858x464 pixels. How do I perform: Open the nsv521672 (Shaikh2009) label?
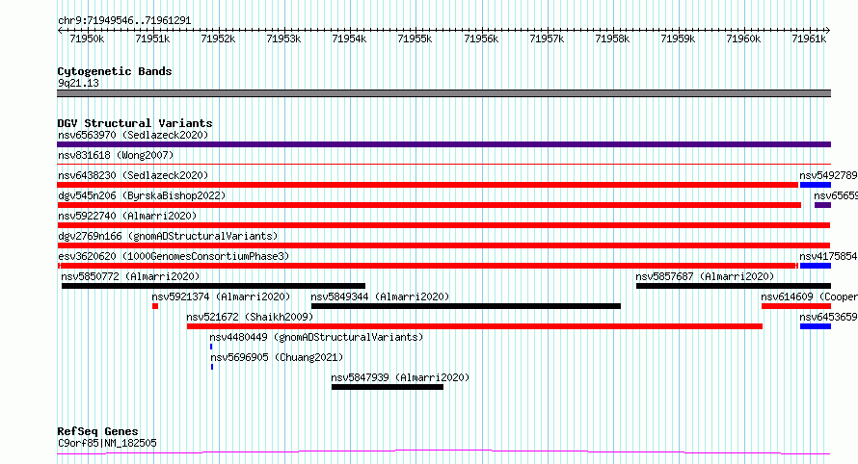tap(250, 317)
